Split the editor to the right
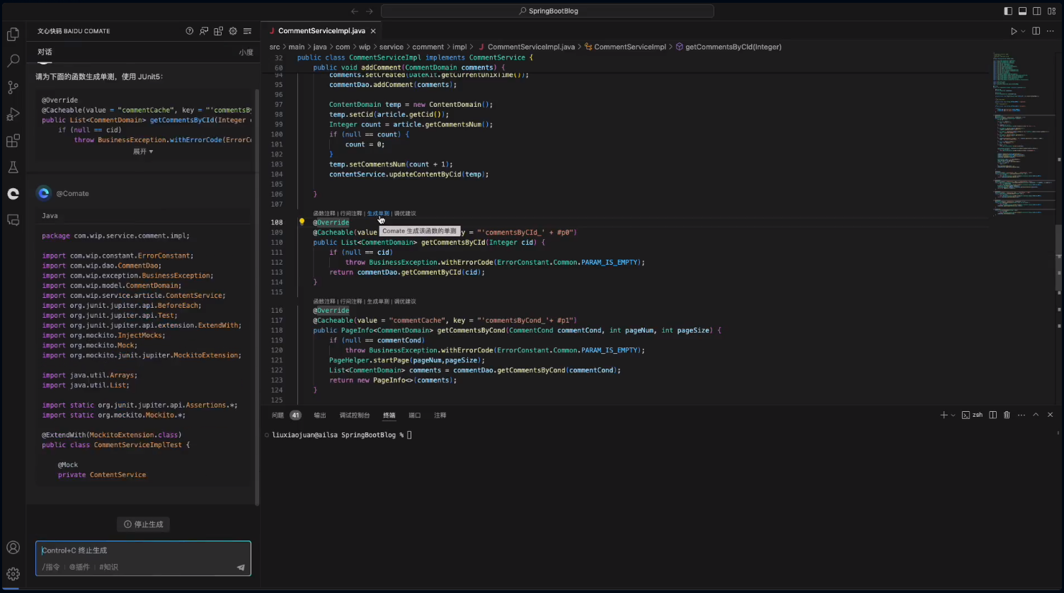 1036,31
